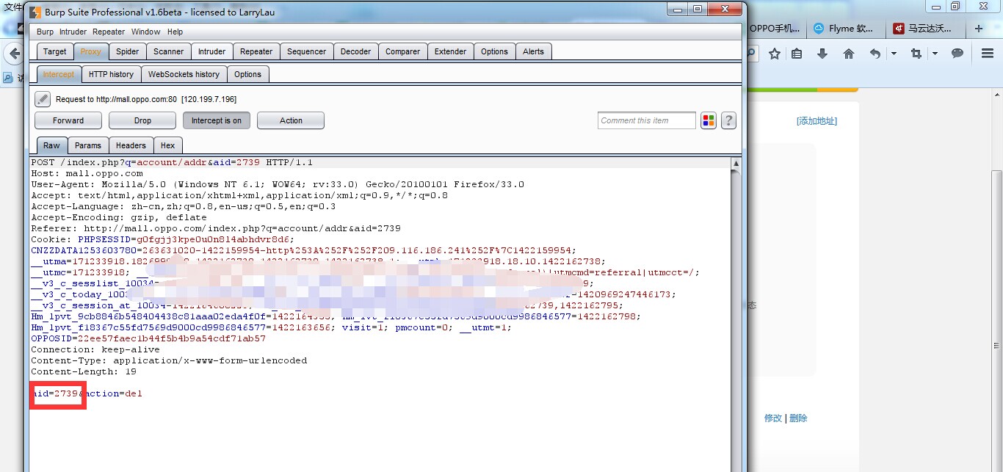Click Firefox back arrow button
The height and width of the screenshot is (472, 1003).
(12, 54)
